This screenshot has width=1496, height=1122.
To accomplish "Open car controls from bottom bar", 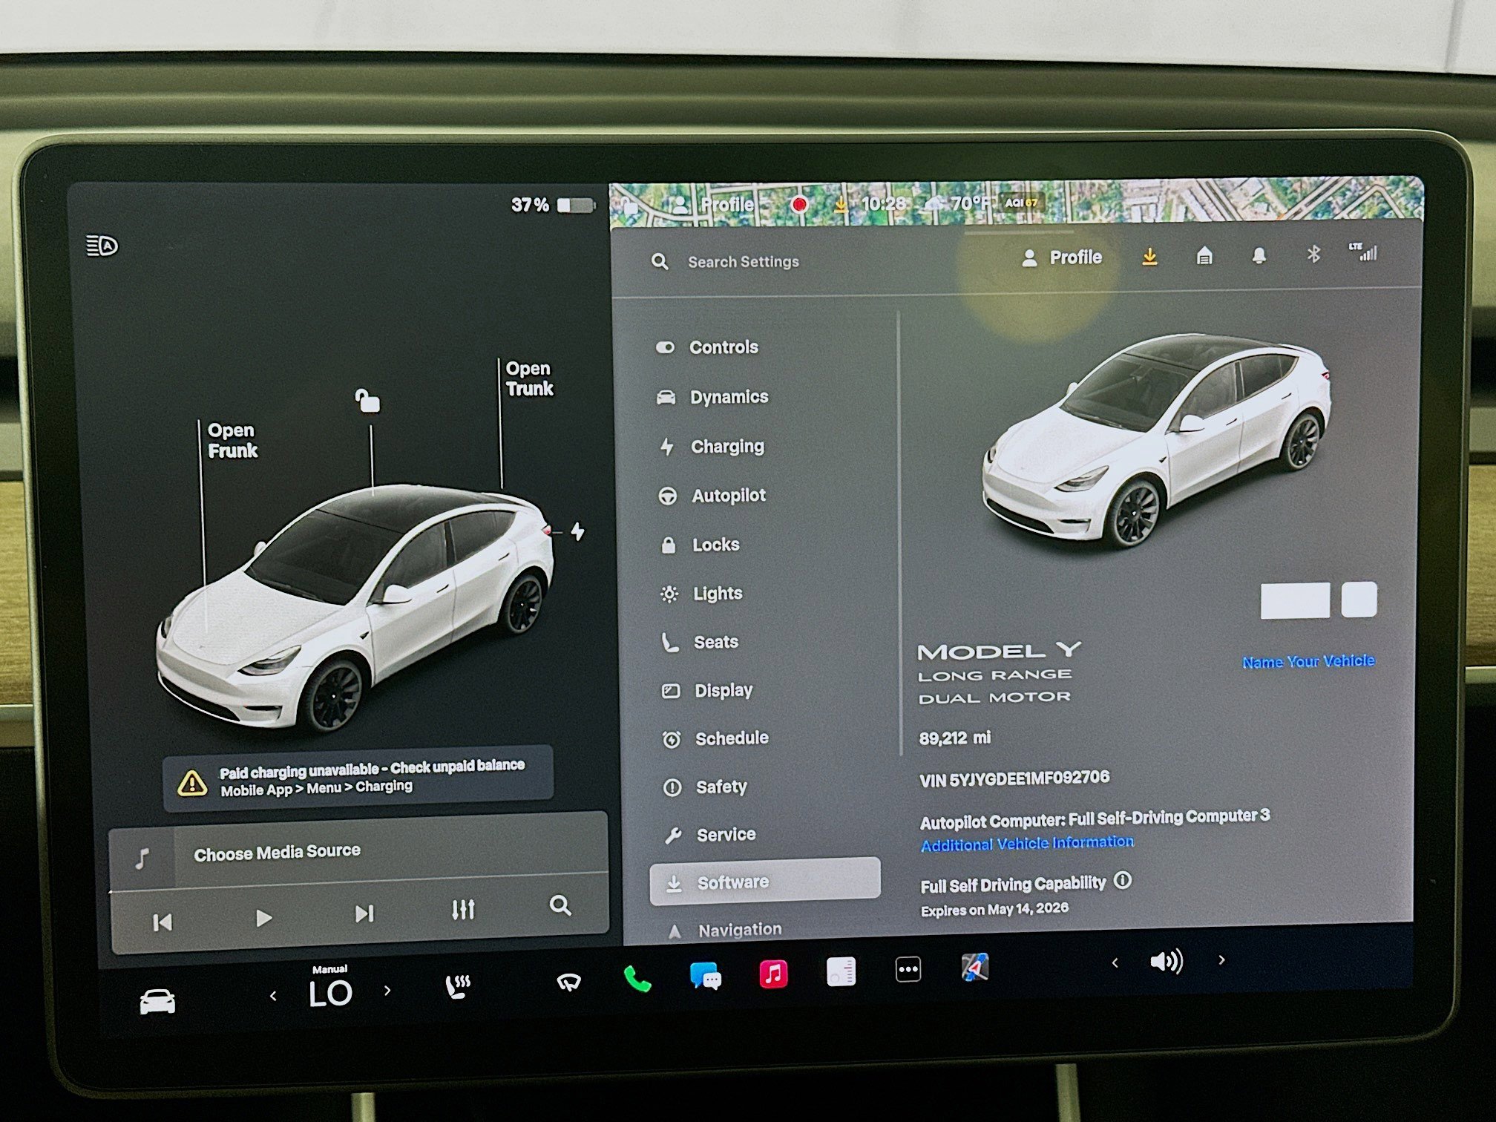I will [x=157, y=1002].
